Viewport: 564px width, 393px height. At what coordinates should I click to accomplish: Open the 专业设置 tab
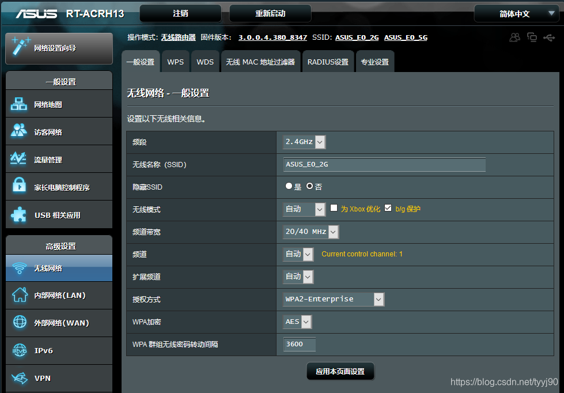tap(375, 62)
